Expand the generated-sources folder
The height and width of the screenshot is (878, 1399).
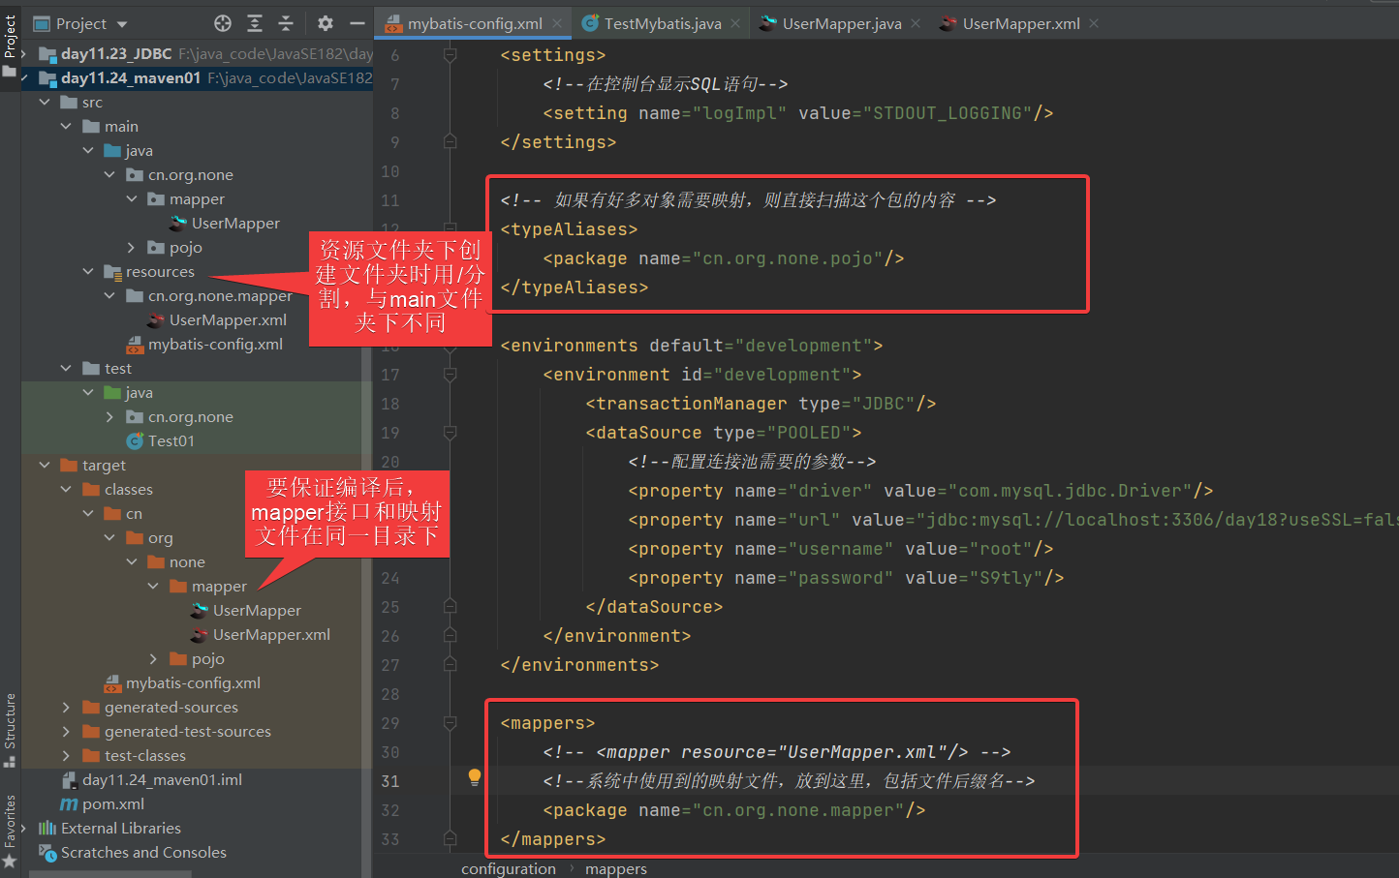coord(66,708)
